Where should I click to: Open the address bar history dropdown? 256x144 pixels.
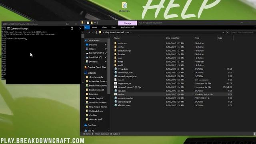223,32
